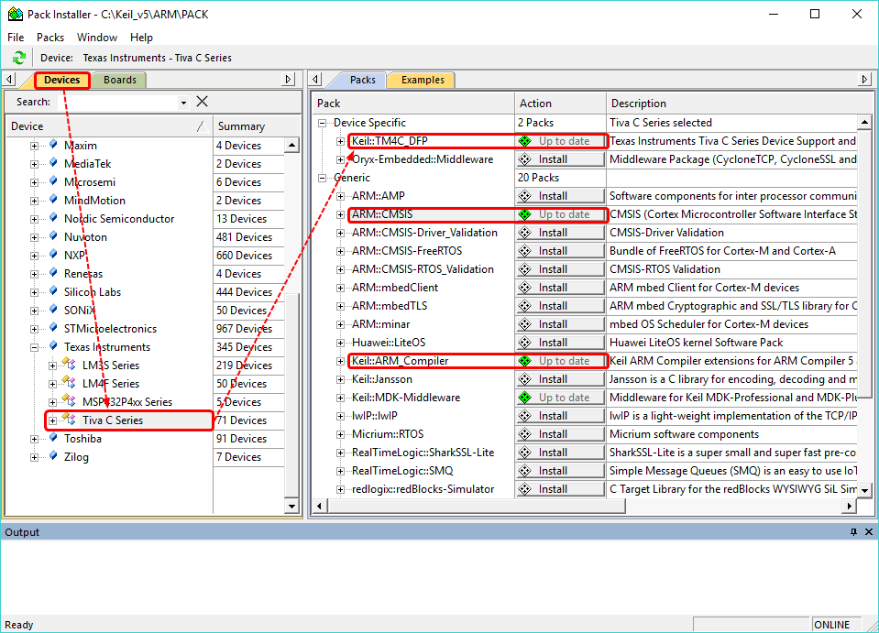The image size is (879, 633).
Task: Expand the Nordic Semiconductor tree node
Action: (x=35, y=219)
